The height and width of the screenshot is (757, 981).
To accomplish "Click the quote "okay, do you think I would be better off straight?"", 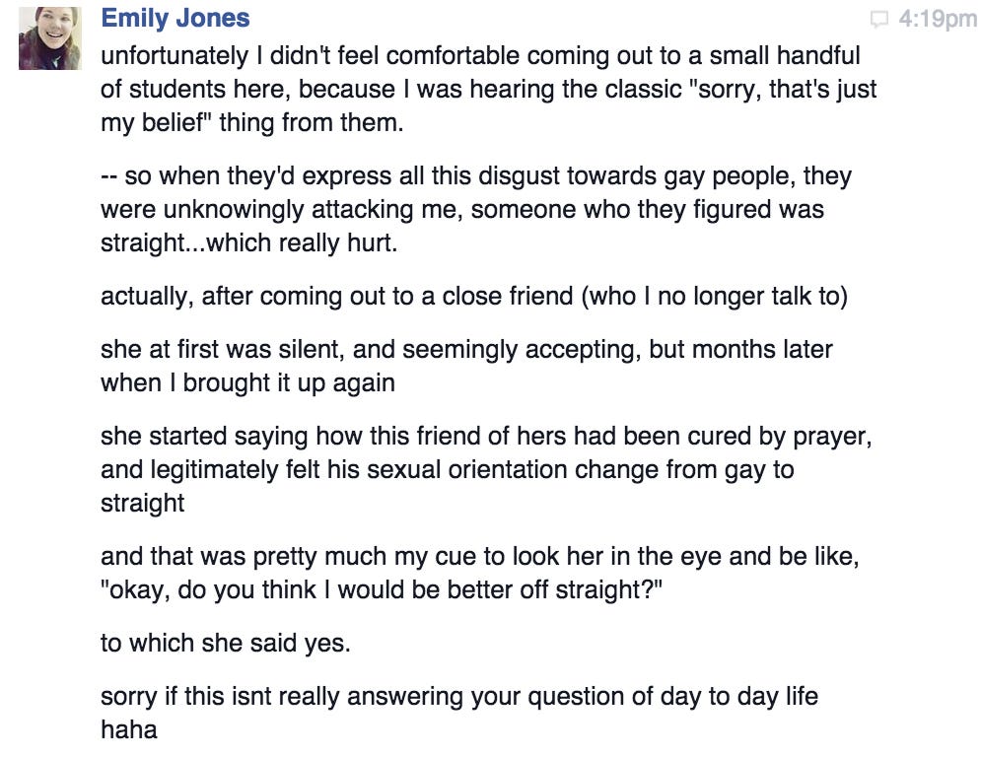I will [x=382, y=589].
